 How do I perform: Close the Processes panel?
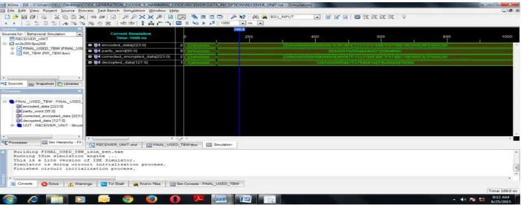click(x=79, y=91)
